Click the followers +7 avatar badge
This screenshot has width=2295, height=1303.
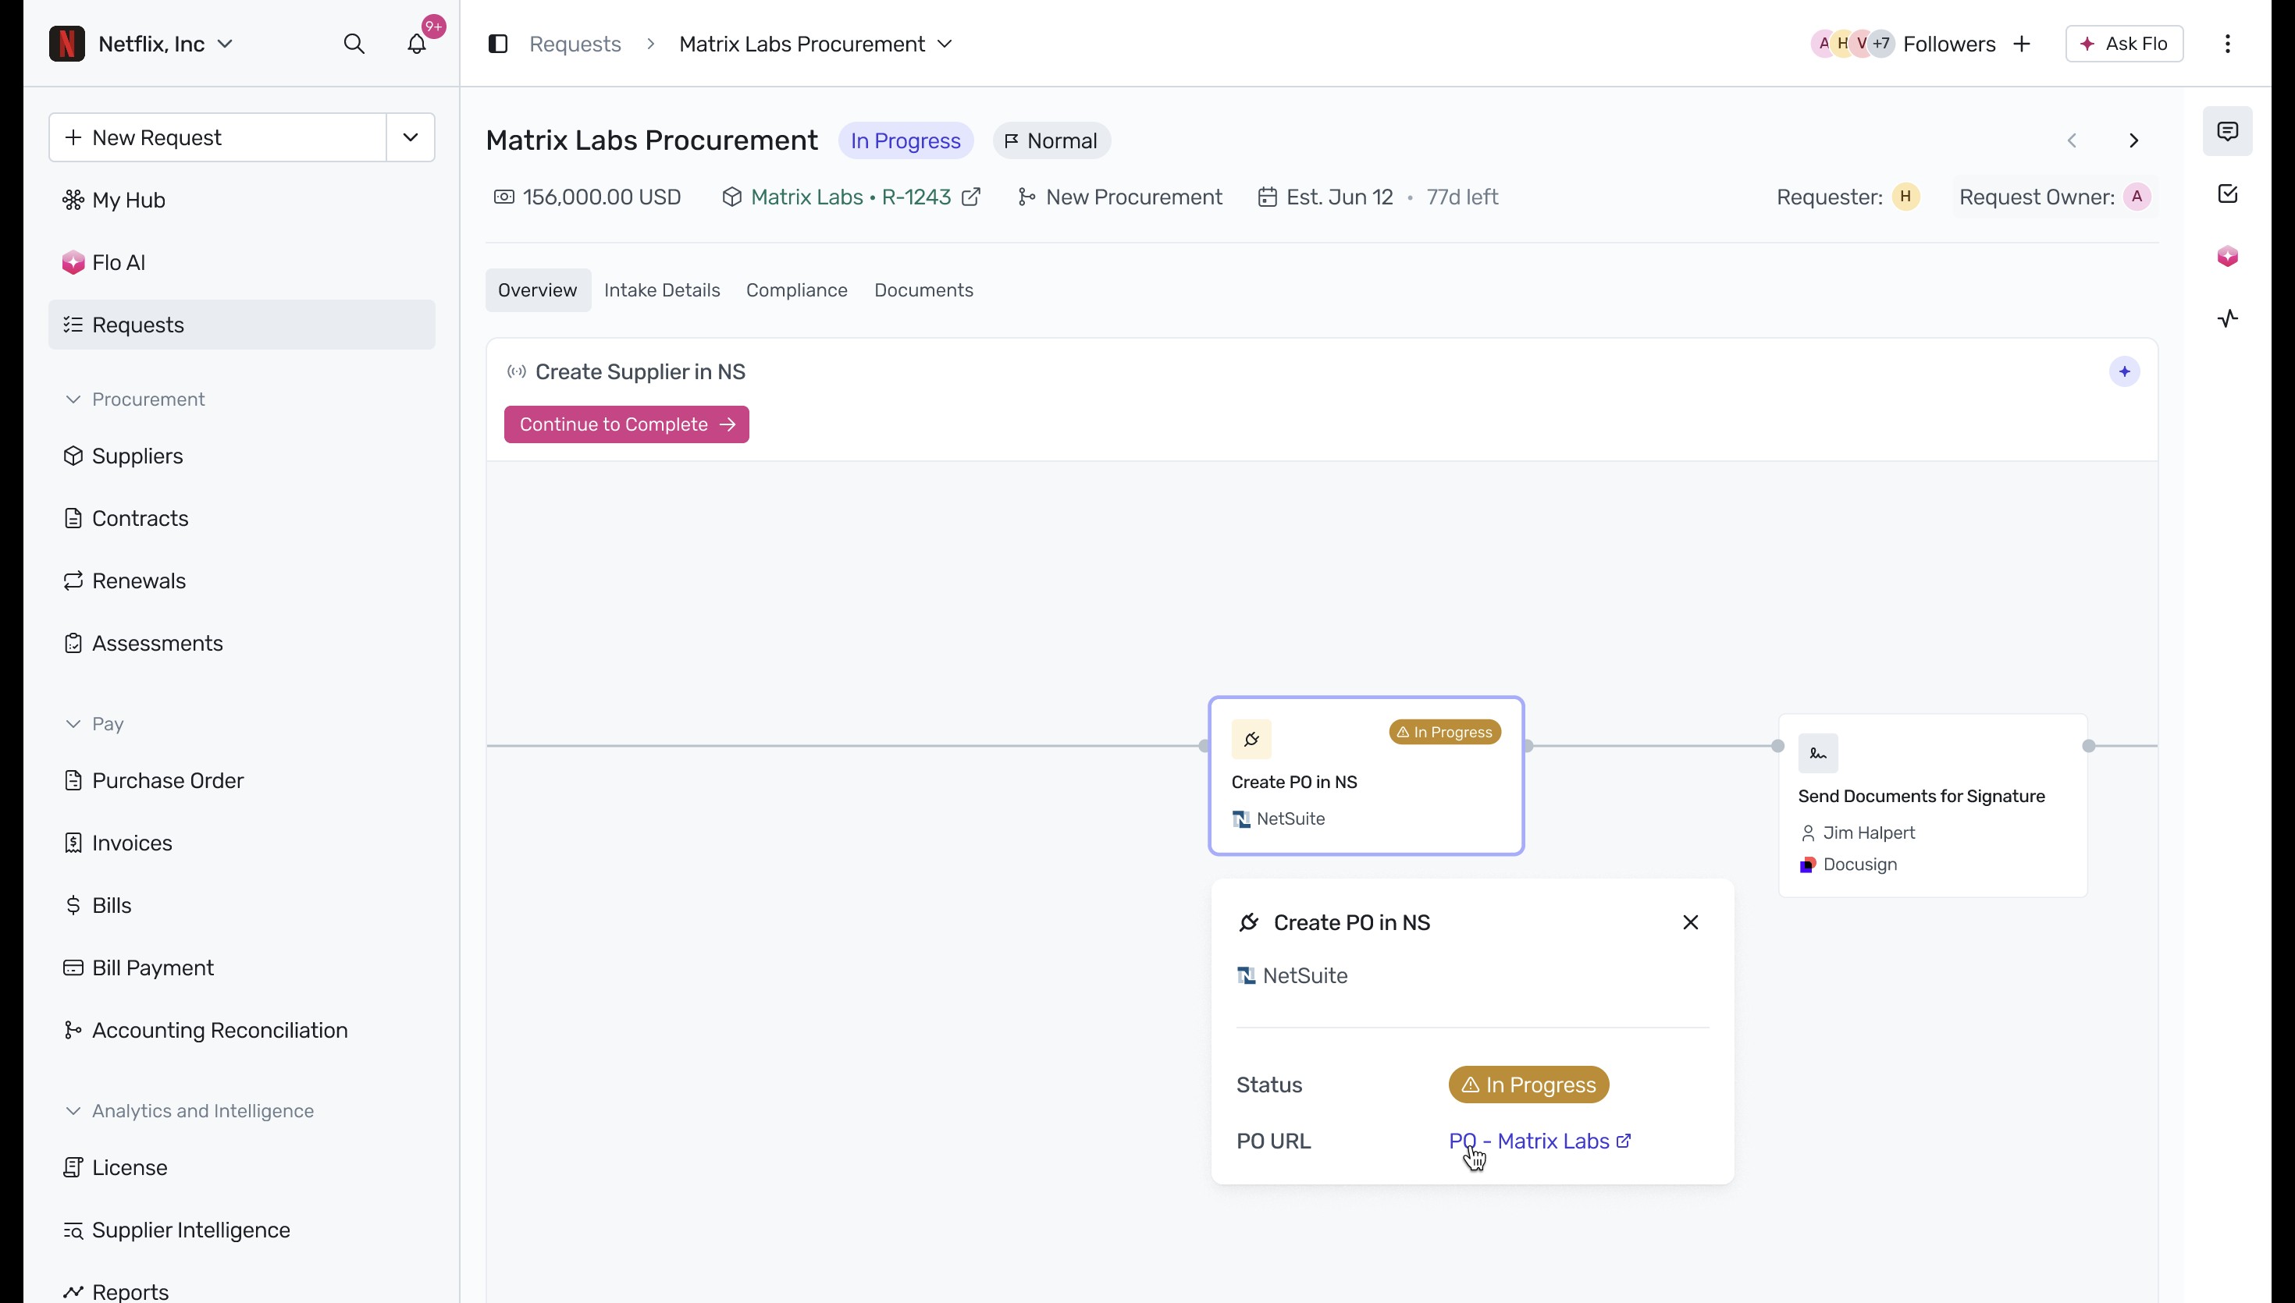point(1880,44)
